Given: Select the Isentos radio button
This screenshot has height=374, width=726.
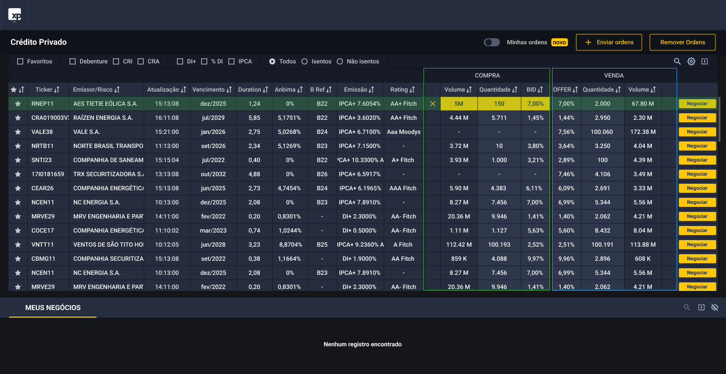Looking at the screenshot, I should [x=305, y=61].
